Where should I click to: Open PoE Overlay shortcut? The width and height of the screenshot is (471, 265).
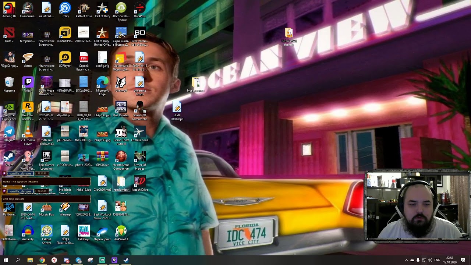pos(121,109)
